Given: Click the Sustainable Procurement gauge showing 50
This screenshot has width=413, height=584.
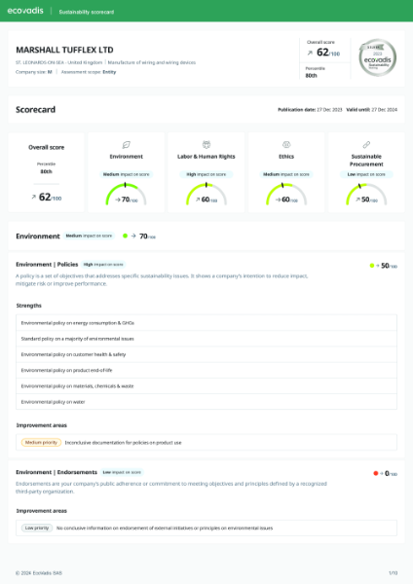Looking at the screenshot, I should coord(366,194).
